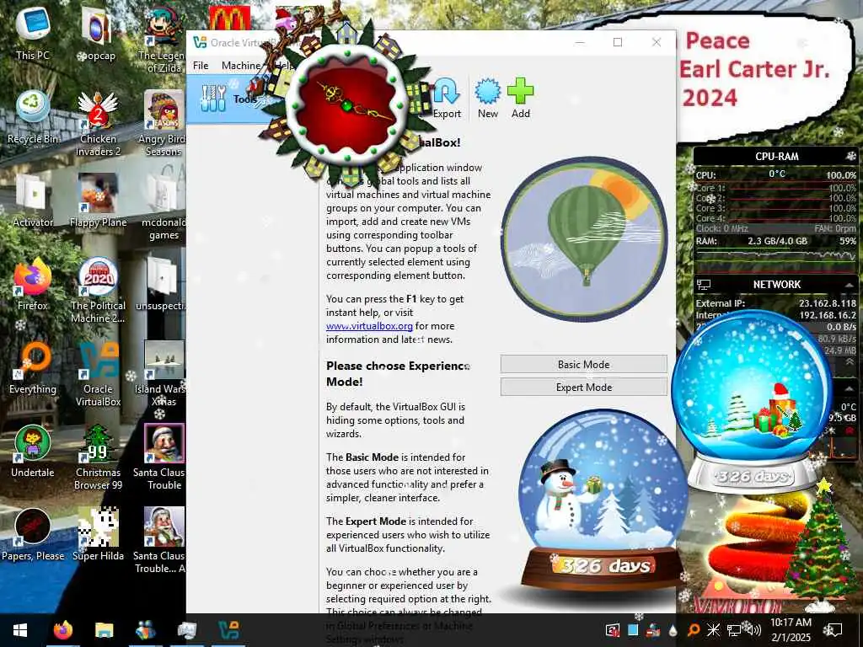The width and height of the screenshot is (863, 647).
Task: Select the Papers, Please shortcut
Action: point(33,533)
